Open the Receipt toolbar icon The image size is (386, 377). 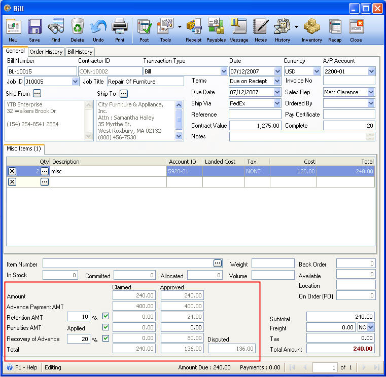coord(194,30)
